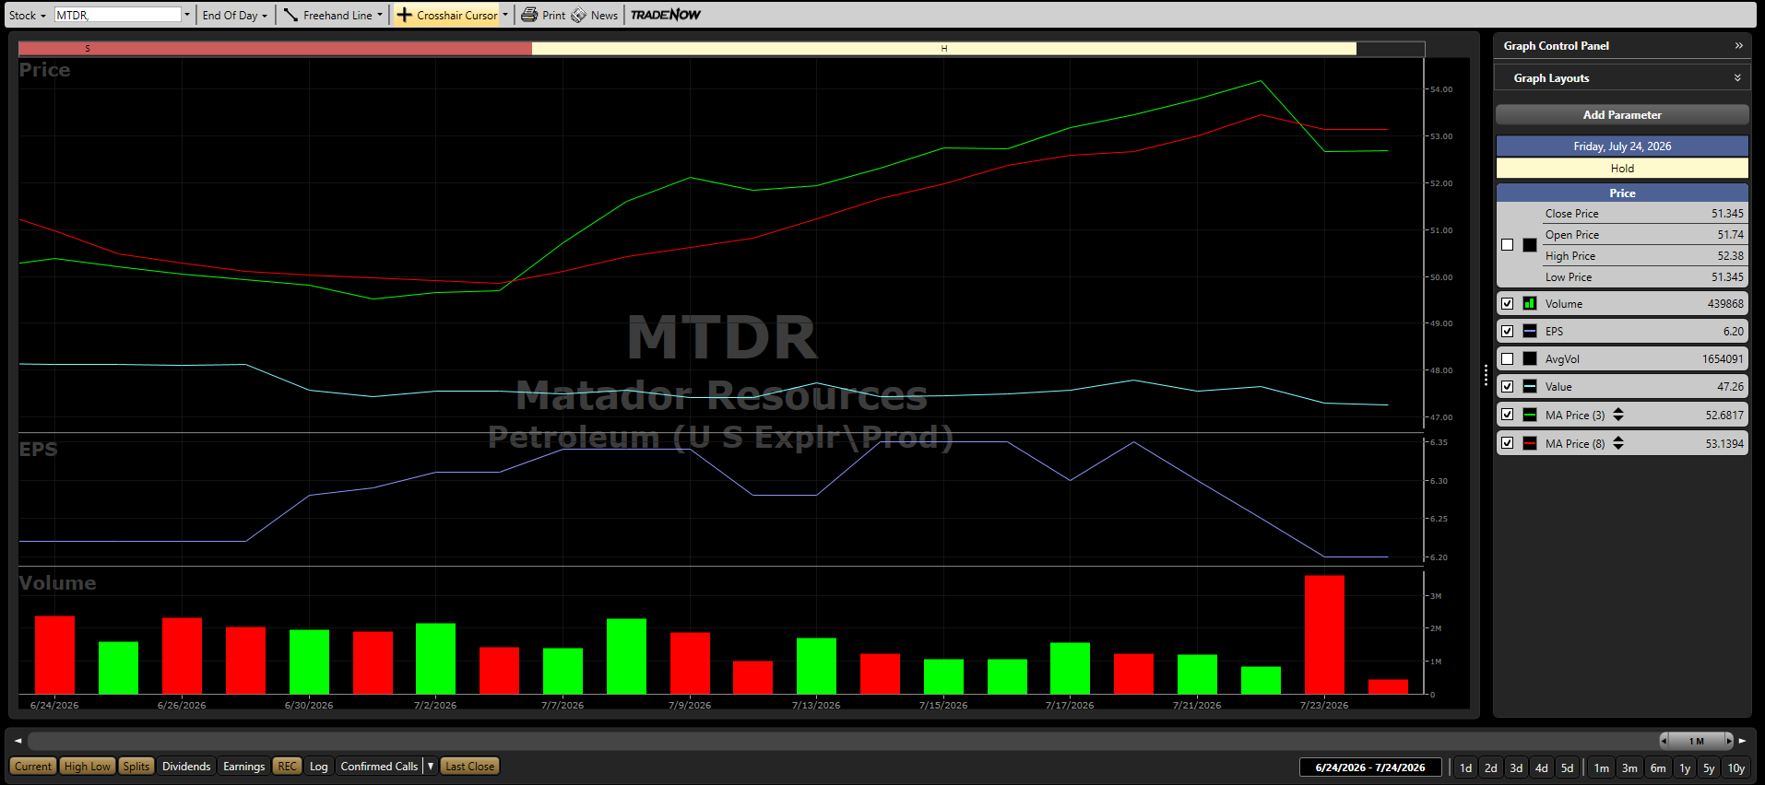Open the ticker symbol history dropdown
The height and width of the screenshot is (785, 1765).
[187, 15]
